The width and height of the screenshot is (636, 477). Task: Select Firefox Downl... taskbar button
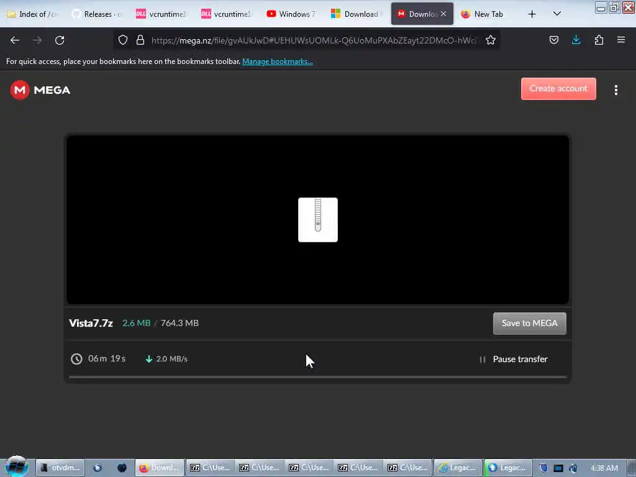160,468
